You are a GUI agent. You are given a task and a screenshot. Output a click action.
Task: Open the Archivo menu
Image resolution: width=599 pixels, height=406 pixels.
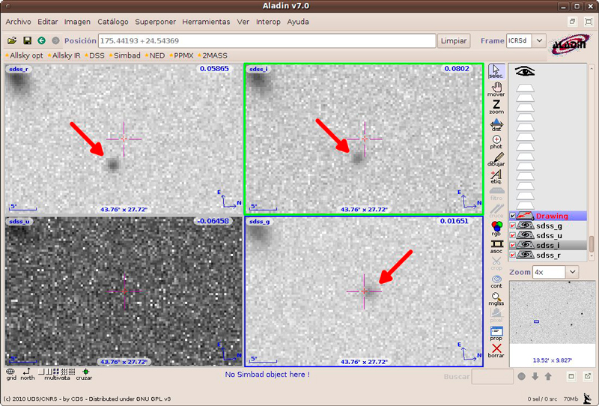click(18, 22)
